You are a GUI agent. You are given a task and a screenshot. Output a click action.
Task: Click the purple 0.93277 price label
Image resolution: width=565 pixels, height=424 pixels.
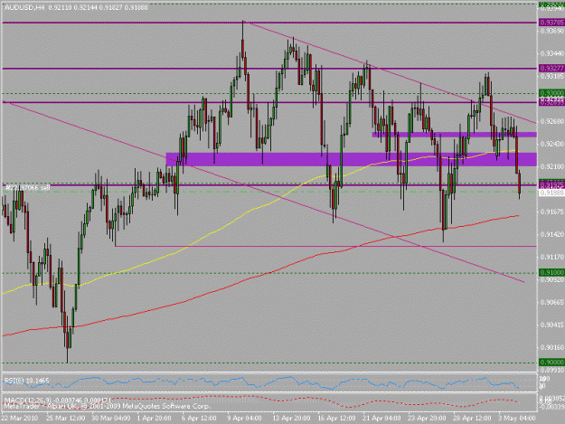[x=551, y=68]
